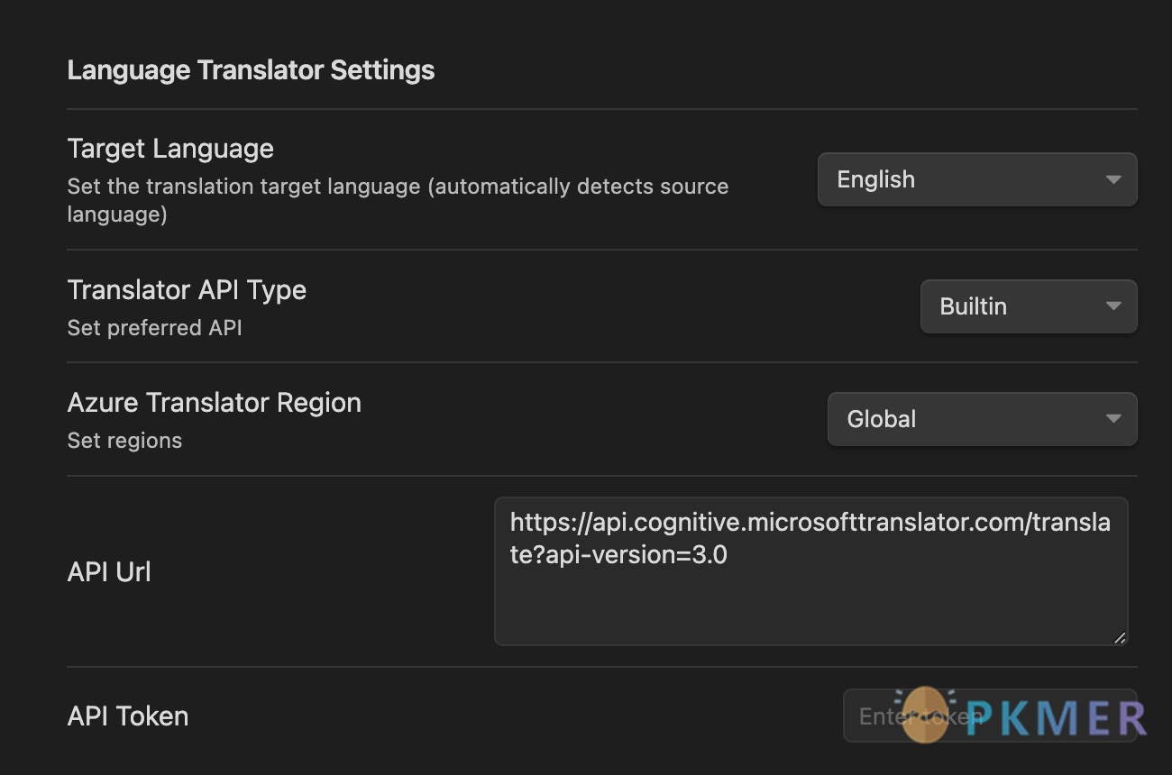The width and height of the screenshot is (1172, 775).
Task: Click the Set preferred API description
Action: [x=154, y=327]
